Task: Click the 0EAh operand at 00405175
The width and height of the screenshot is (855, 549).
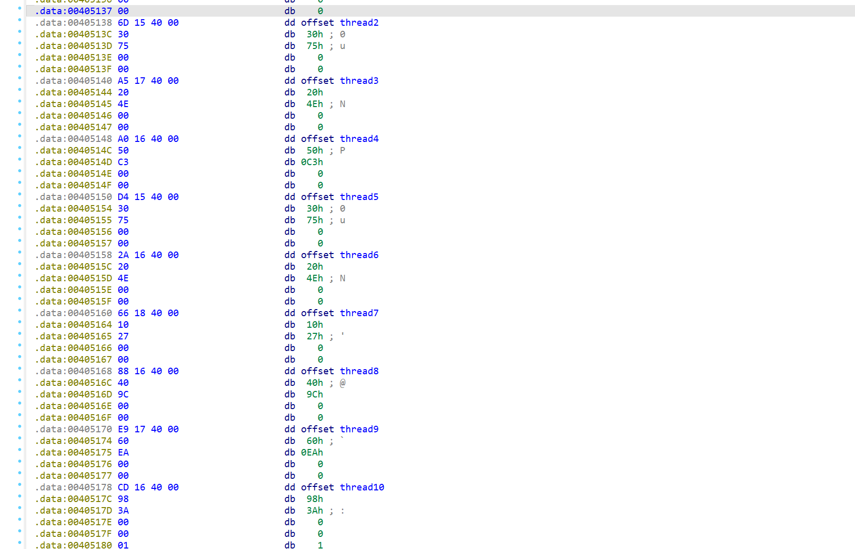Action: (x=312, y=453)
